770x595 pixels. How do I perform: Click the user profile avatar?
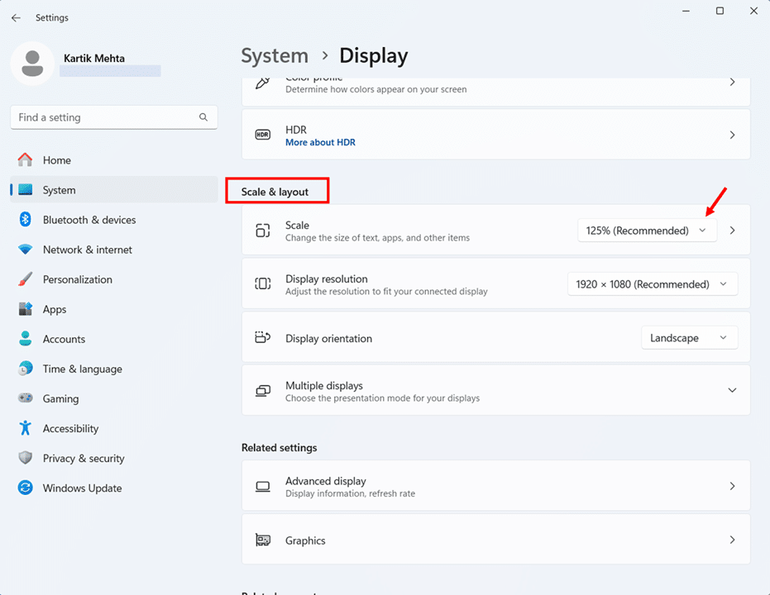(32, 64)
